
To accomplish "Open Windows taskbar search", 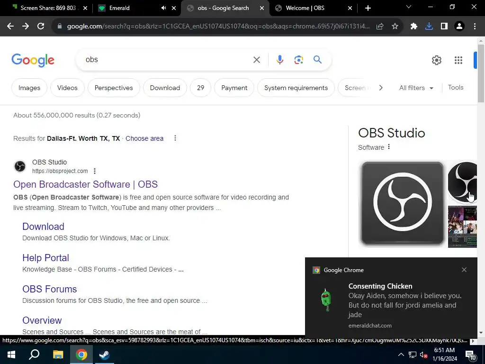I will [x=34, y=355].
